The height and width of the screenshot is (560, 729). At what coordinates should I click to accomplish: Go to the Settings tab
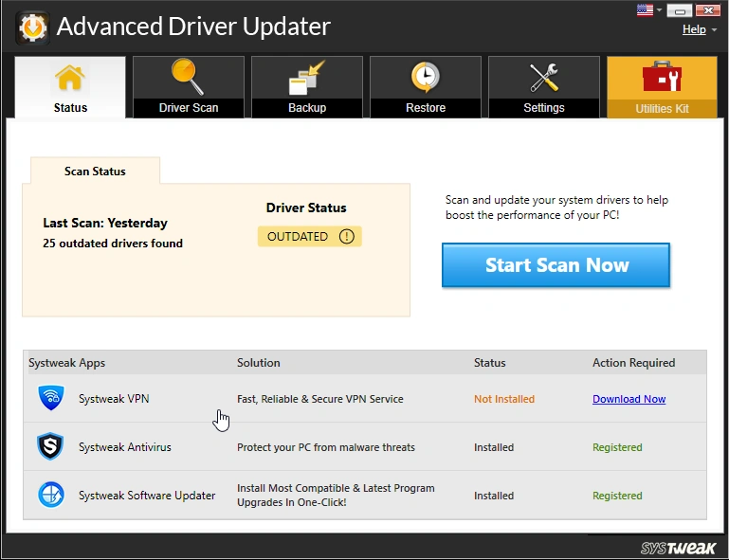pos(543,87)
